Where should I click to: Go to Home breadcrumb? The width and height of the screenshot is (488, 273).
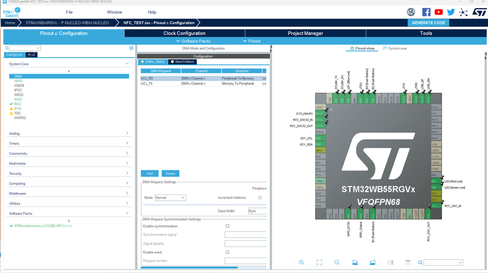(10, 23)
